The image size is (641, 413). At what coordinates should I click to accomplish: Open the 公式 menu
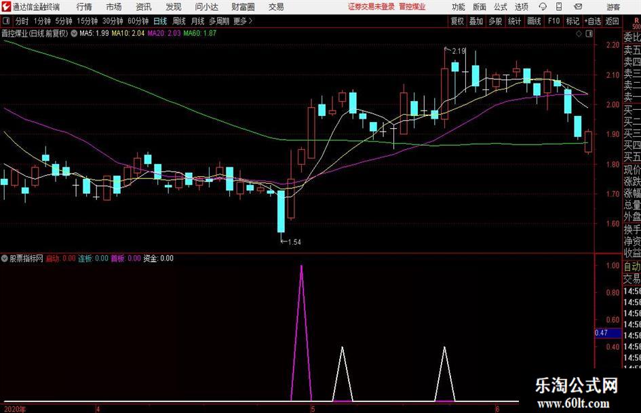[501, 7]
